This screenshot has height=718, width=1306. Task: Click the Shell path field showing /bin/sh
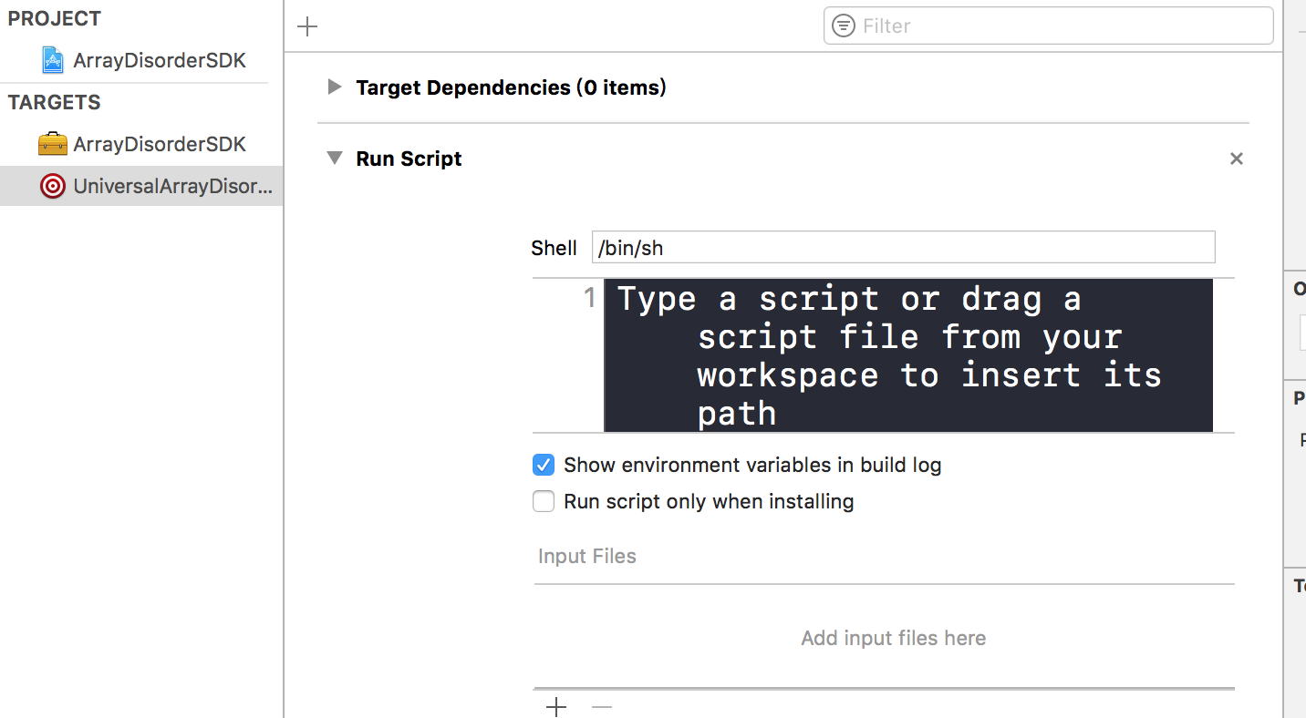[x=903, y=248]
